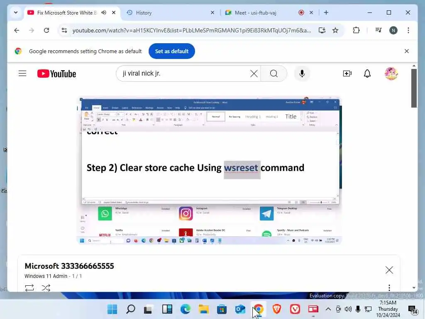Close the Fix Microsoft Store tab
Screen dimensions: 425x319
tap(114, 12)
